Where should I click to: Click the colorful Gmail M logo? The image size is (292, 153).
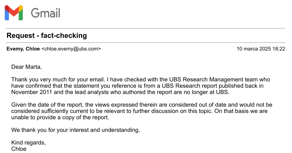(14, 13)
